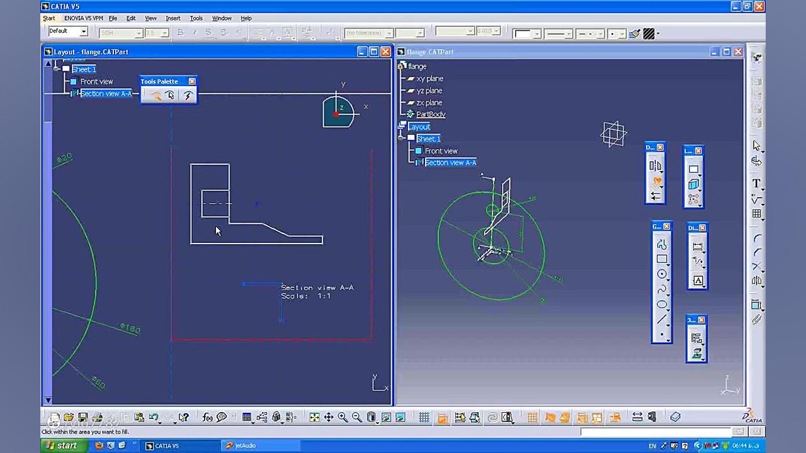
Task: Select the Circle tool in the Geometry toolbar
Action: (662, 274)
